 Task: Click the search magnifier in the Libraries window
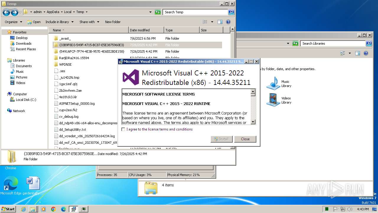369,43
